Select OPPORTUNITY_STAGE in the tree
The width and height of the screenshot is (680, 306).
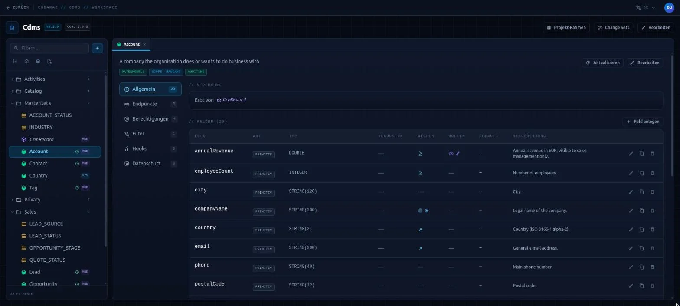pos(55,248)
